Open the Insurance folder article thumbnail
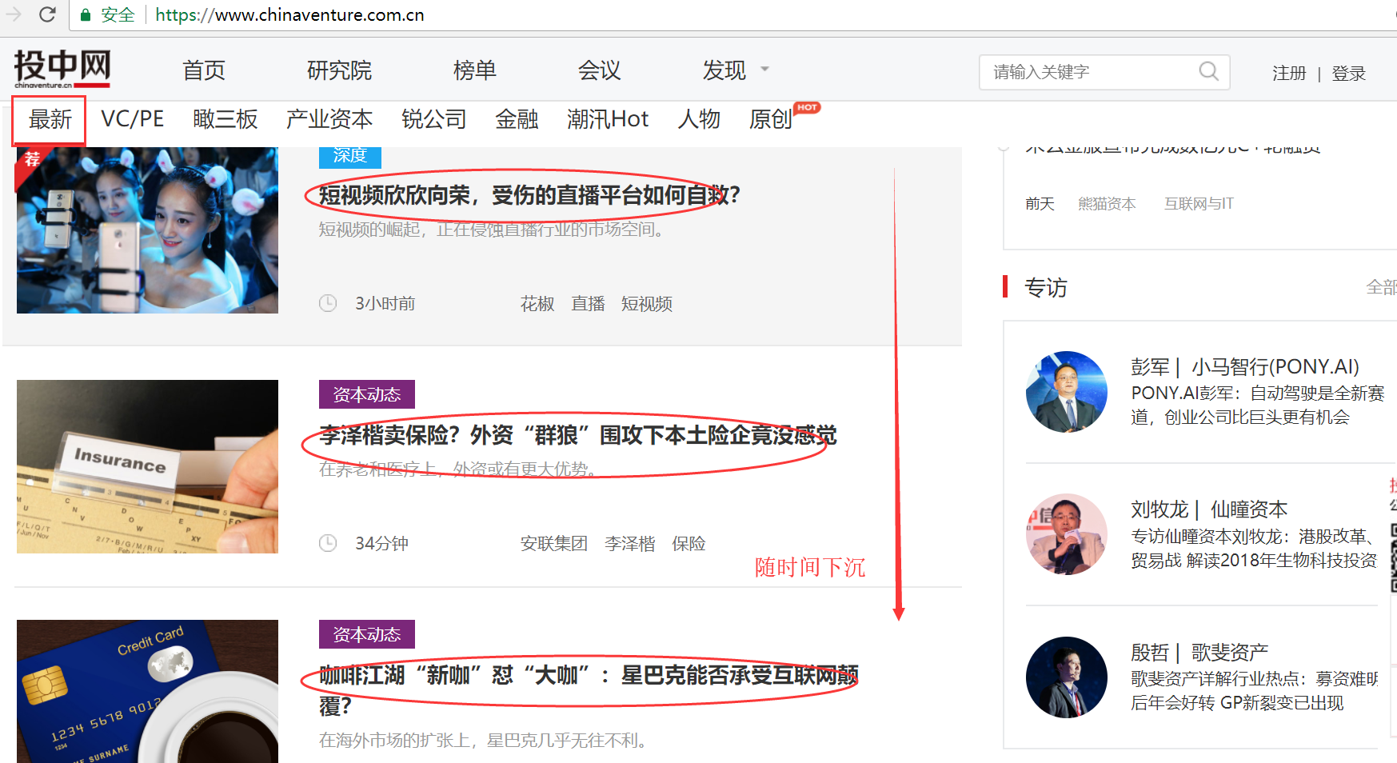 coord(147,466)
